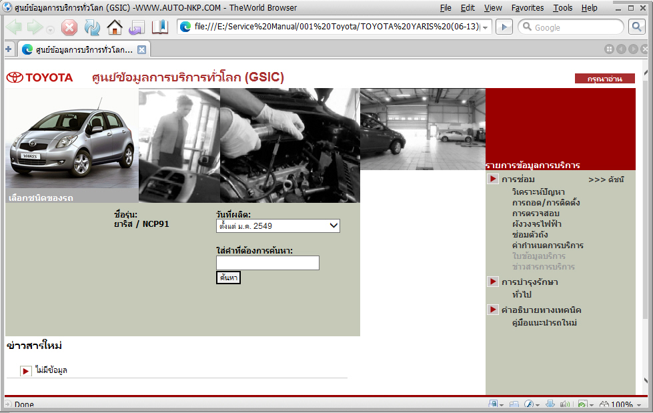Viewport: 653px width, 413px height.
Task: Open the File menu
Action: [445, 8]
